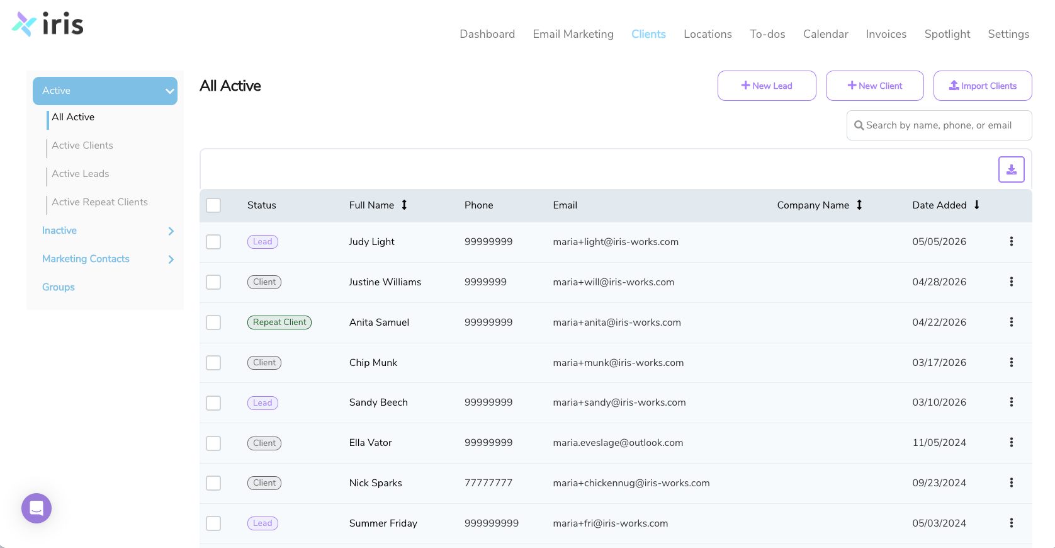Click phone number 77777777
The width and height of the screenshot is (1055, 548).
(x=488, y=483)
